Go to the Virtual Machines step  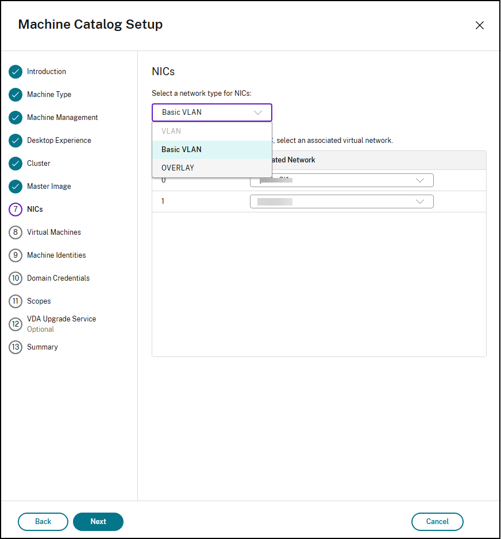tap(16, 232)
